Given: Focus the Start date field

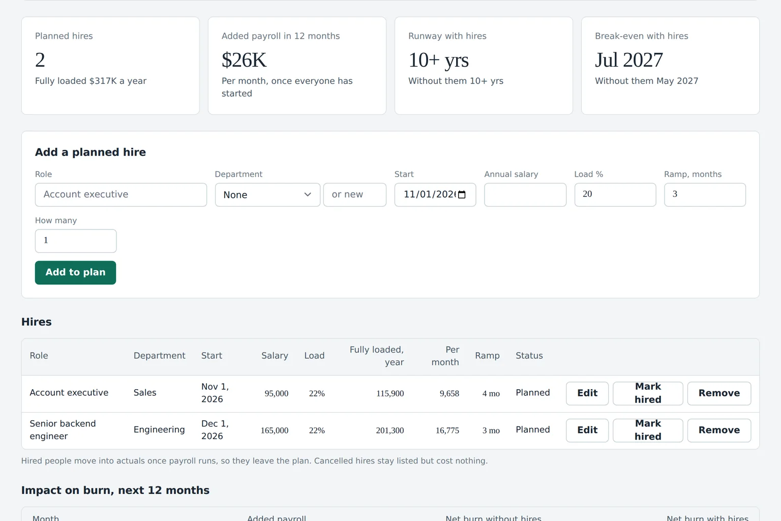Looking at the screenshot, I should [x=435, y=195].
